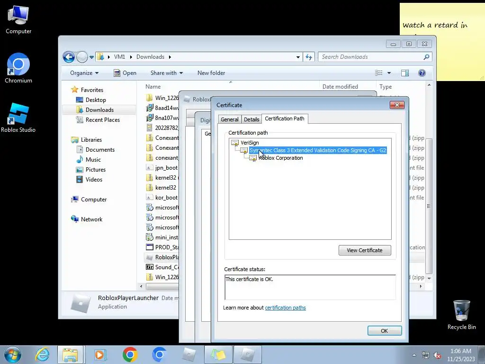
Task: Select Symantec Class 3 Extended Validation entry
Action: click(318, 150)
